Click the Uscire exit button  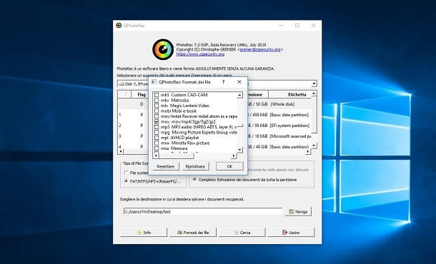291,233
